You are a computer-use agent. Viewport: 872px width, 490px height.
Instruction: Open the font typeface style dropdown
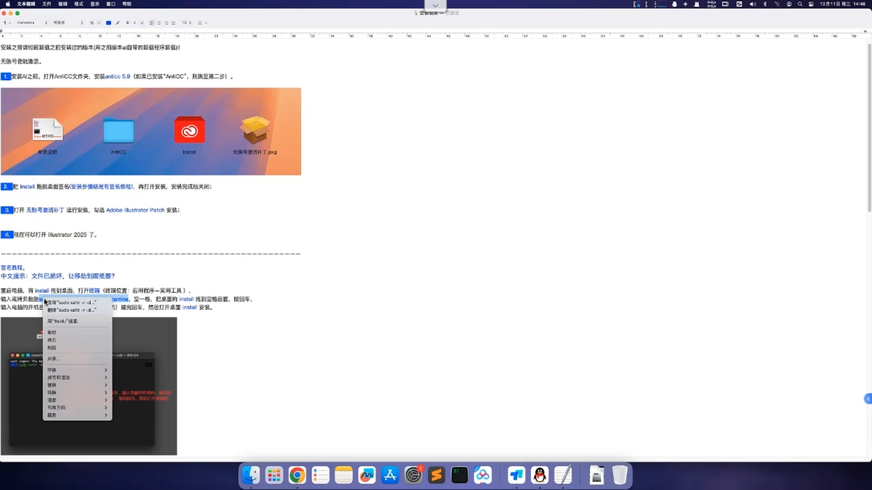(x=68, y=23)
